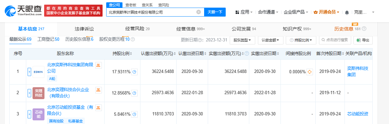Expand row 2 with plus button
The width and height of the screenshot is (389, 124).
coord(29,93)
